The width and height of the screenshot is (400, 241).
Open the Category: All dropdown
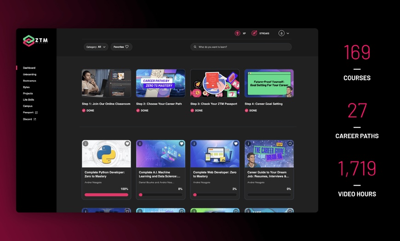[96, 47]
